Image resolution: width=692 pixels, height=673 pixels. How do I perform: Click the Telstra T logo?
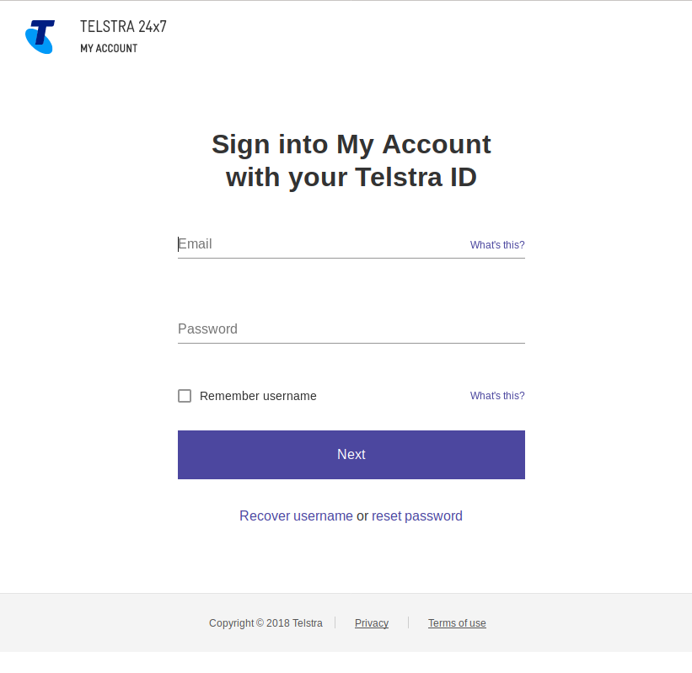(x=40, y=36)
